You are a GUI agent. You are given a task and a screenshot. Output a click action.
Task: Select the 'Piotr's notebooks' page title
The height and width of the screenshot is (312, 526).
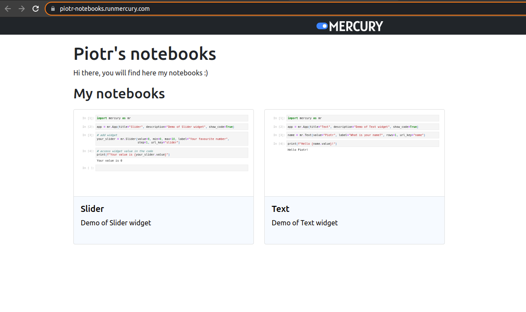145,53
